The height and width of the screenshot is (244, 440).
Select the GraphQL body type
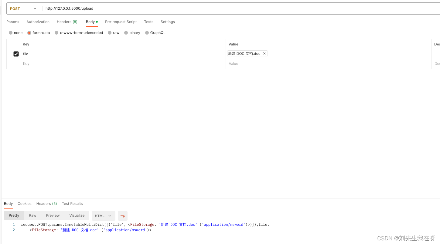point(155,33)
